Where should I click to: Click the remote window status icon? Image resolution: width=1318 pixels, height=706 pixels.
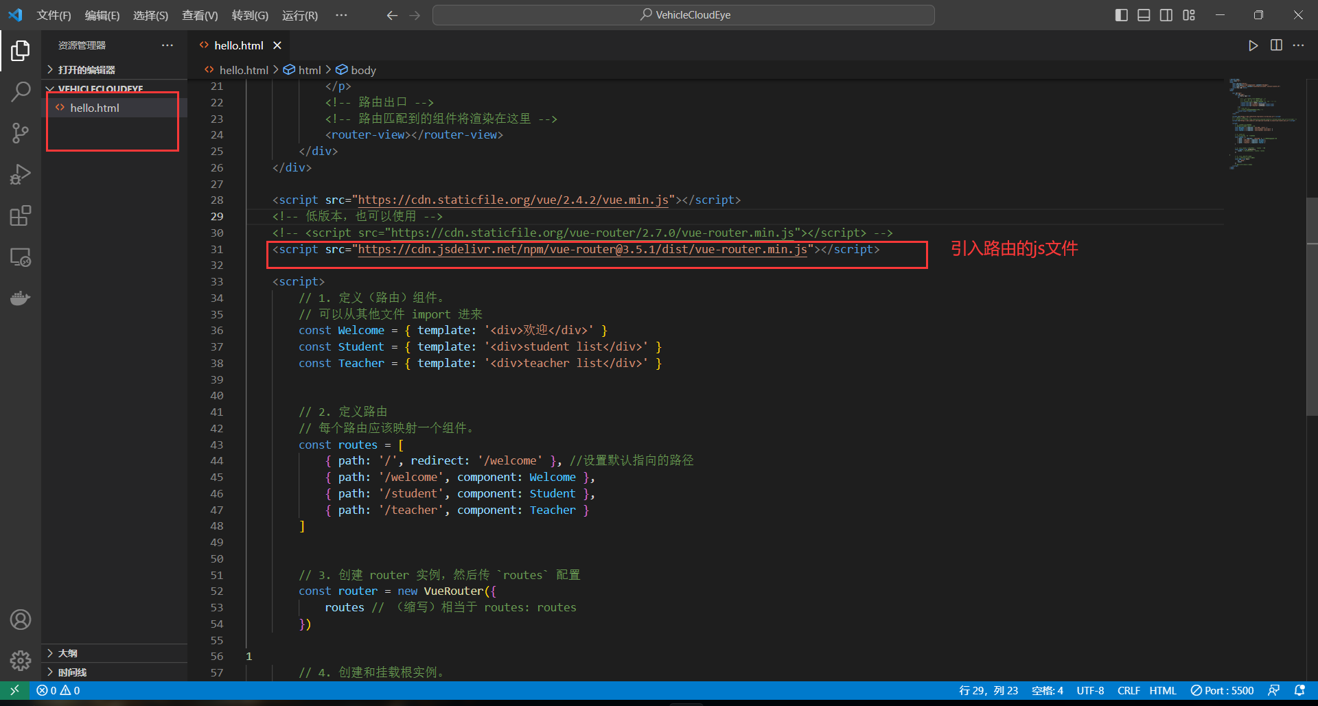14,690
